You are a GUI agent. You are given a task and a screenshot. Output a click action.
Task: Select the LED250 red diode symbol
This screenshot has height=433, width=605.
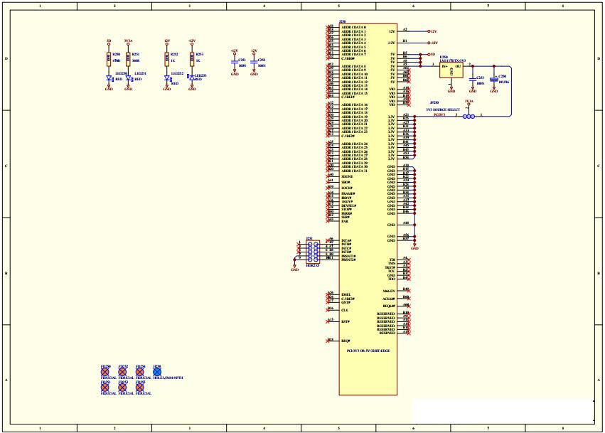pyautogui.click(x=109, y=78)
